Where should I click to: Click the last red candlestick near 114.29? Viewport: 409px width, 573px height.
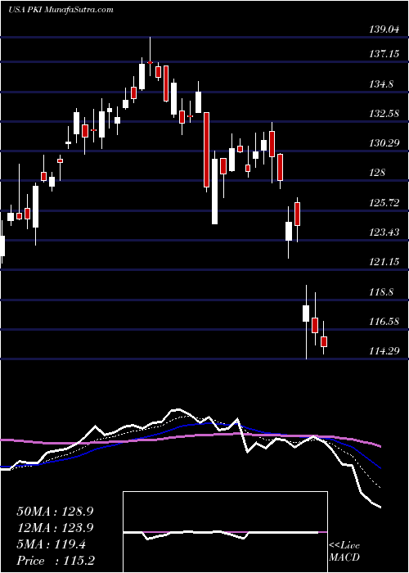tap(324, 341)
